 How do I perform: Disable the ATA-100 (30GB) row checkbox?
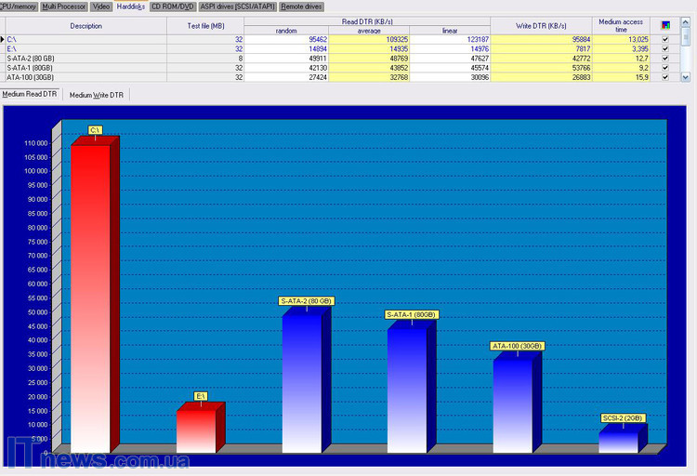[665, 77]
